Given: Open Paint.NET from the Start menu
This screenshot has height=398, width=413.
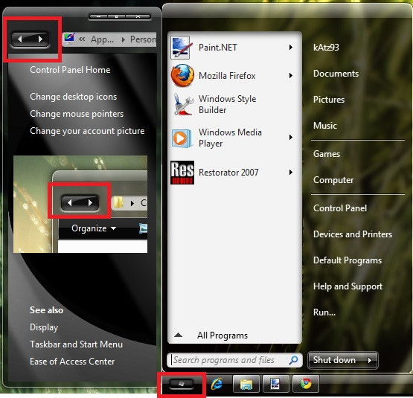Looking at the screenshot, I should tap(231, 48).
